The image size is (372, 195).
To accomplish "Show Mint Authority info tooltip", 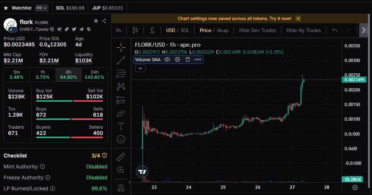I will [x=42, y=167].
